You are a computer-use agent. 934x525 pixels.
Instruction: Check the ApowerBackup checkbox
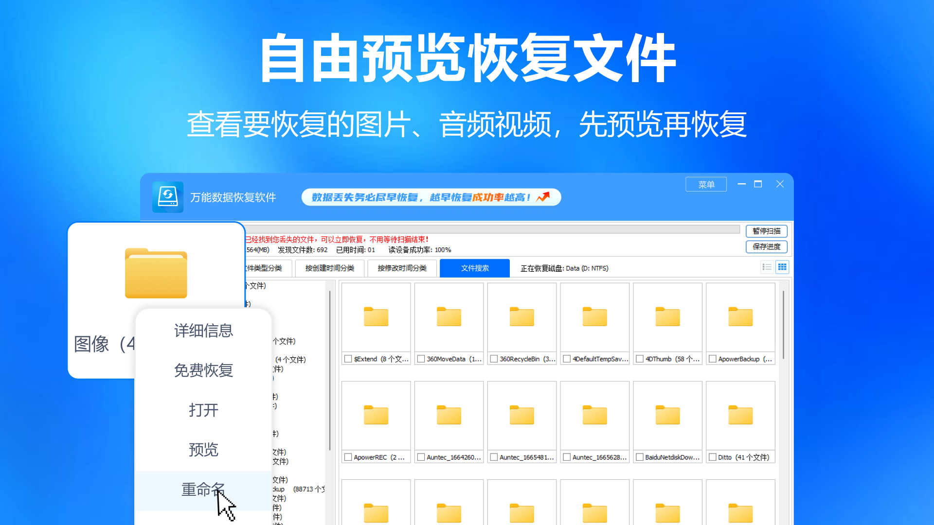[x=713, y=359]
